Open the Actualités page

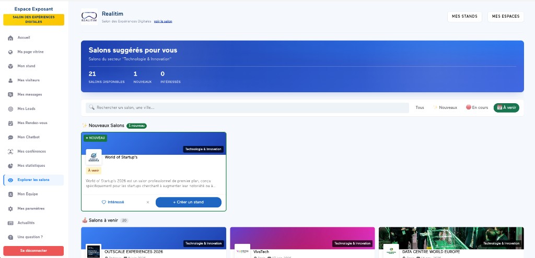click(x=33, y=223)
